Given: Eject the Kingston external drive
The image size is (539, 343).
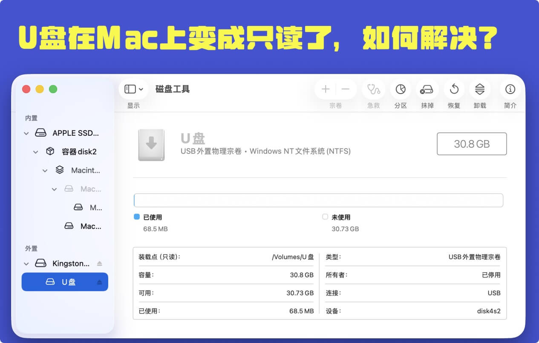Looking at the screenshot, I should [100, 263].
